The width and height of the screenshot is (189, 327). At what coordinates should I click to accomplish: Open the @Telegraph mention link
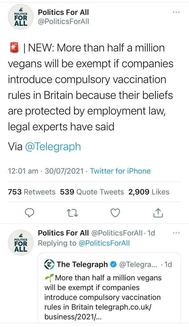click(53, 146)
